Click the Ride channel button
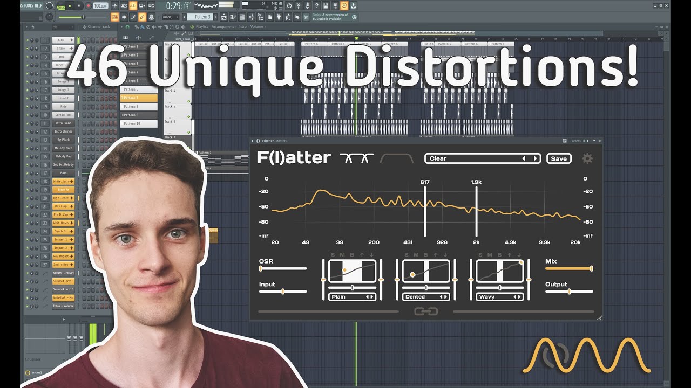Image resolution: width=691 pixels, height=388 pixels. [64, 107]
